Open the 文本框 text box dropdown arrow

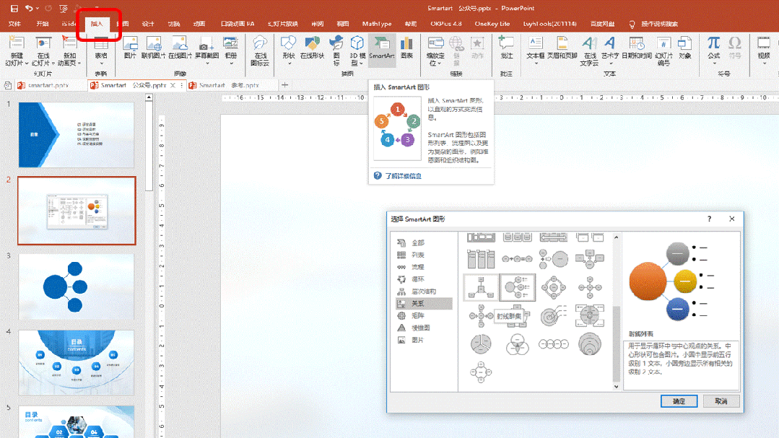point(535,63)
